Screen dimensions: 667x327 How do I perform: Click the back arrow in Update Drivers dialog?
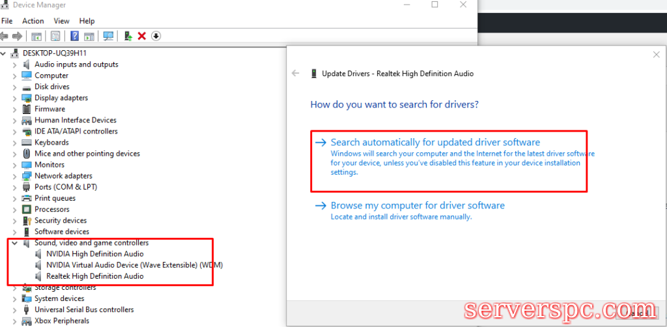point(296,74)
